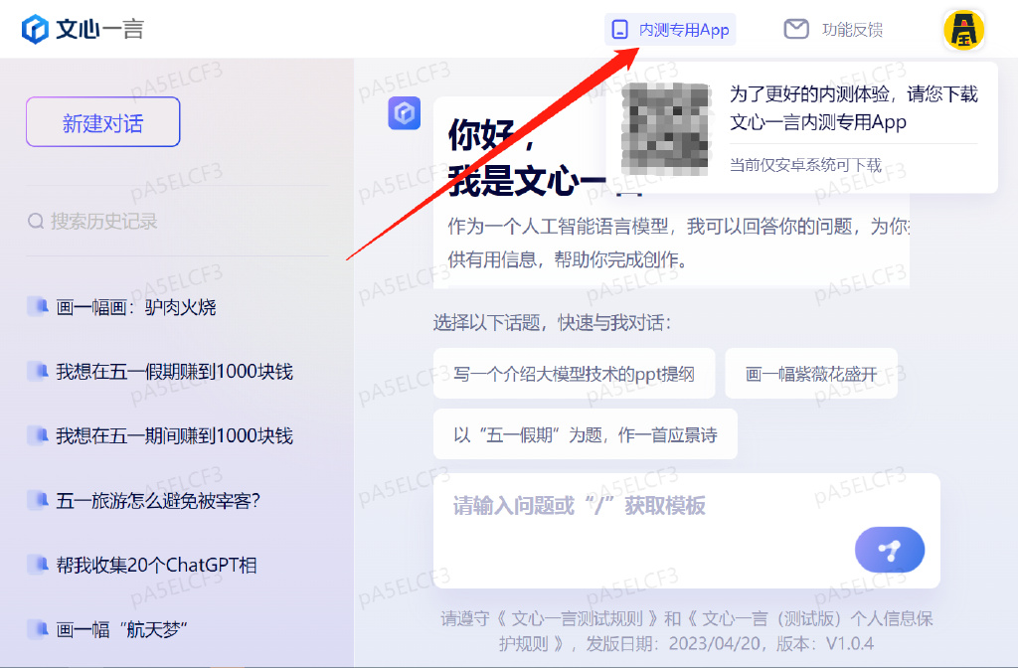Open history item 我想在五一期间赚到1000块钱

point(175,435)
